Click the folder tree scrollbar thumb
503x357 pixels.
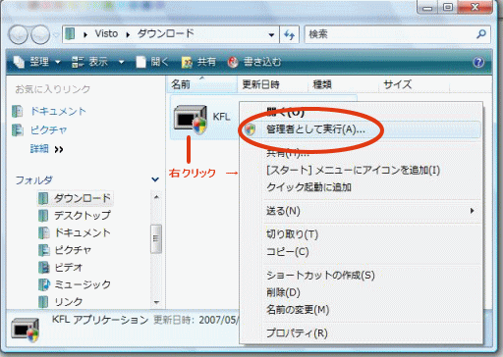156,239
